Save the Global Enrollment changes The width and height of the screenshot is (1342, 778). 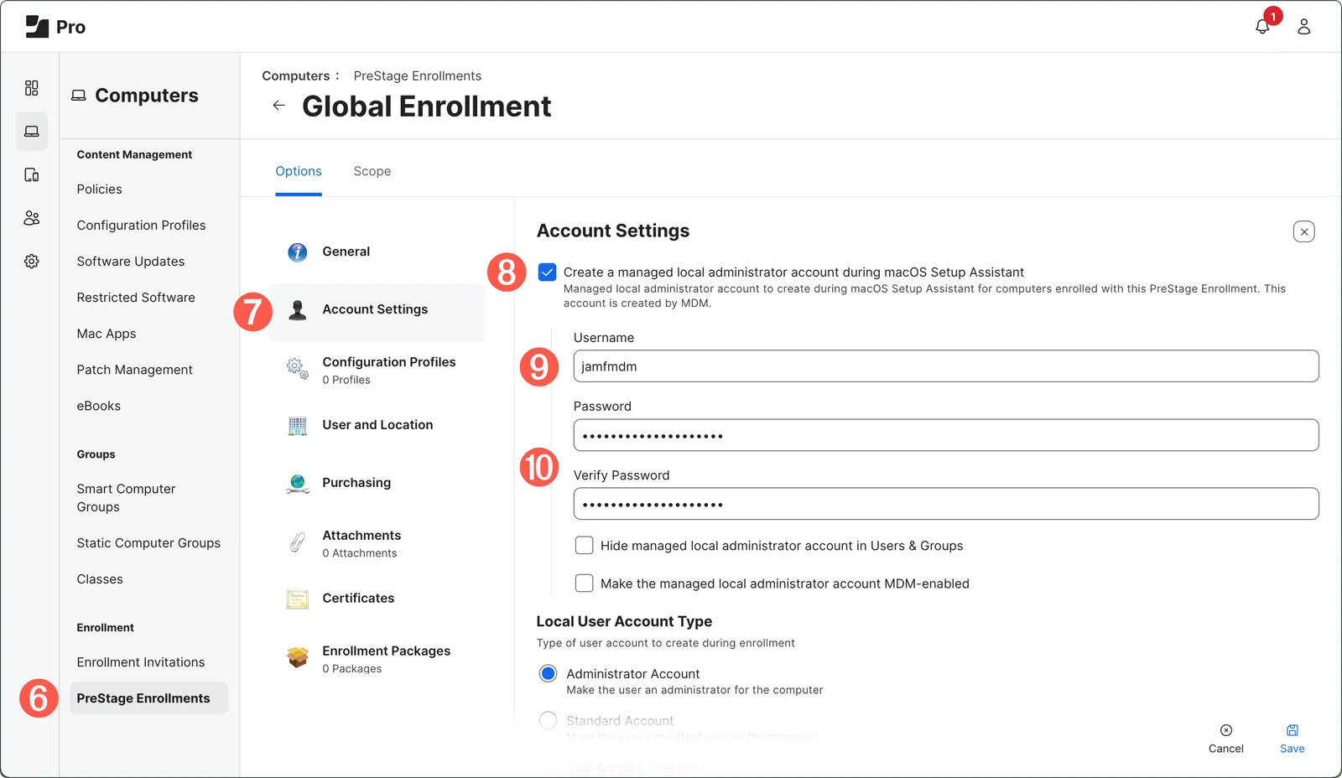1292,738
